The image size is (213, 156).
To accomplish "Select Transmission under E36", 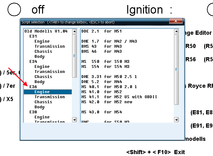I will (x=50, y=97).
